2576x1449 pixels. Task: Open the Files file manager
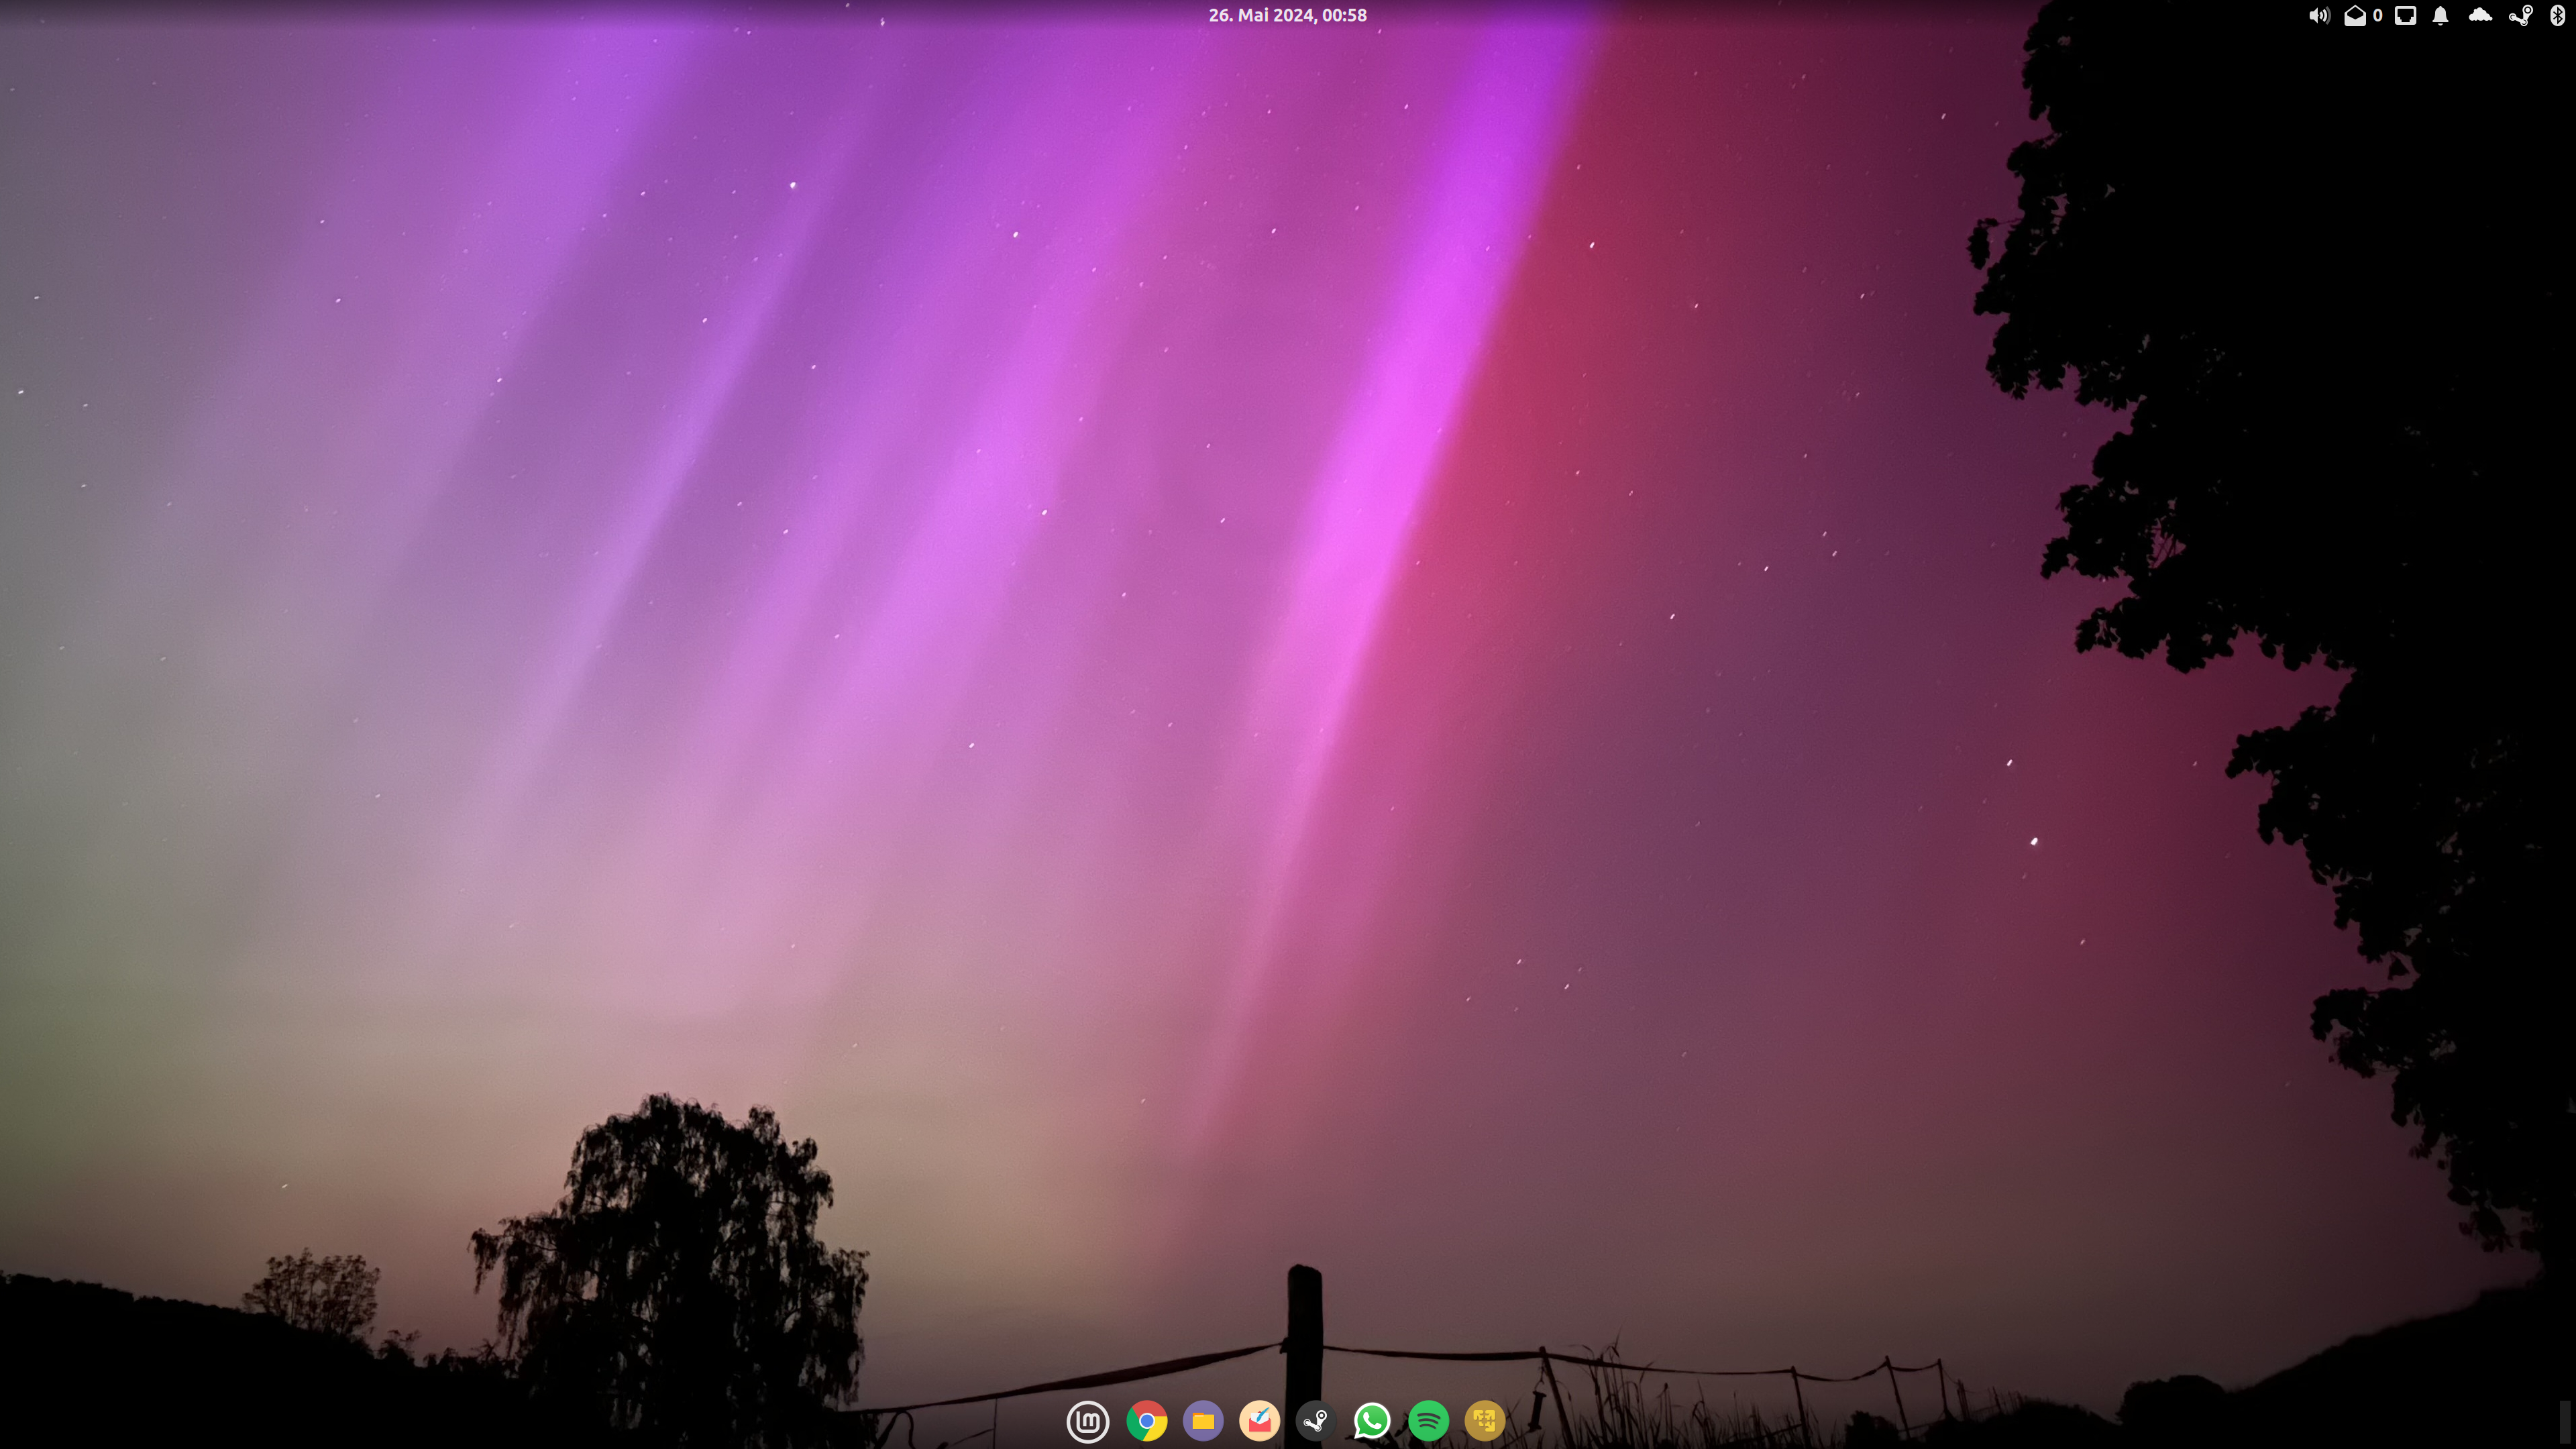point(1204,1421)
